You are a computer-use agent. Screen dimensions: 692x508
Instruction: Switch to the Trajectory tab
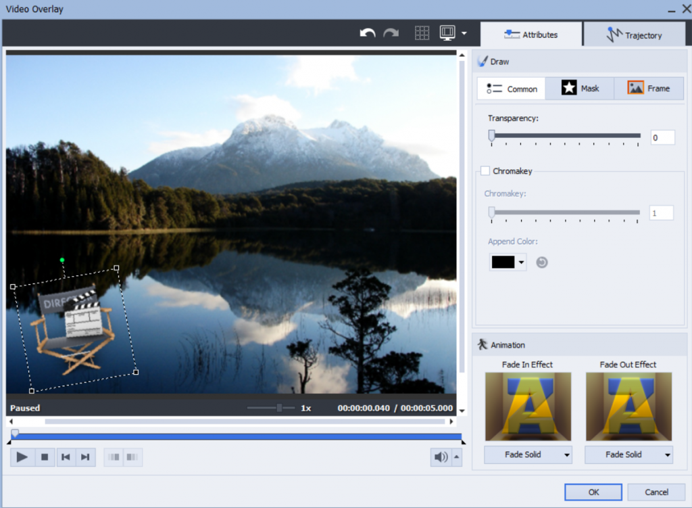click(x=634, y=35)
